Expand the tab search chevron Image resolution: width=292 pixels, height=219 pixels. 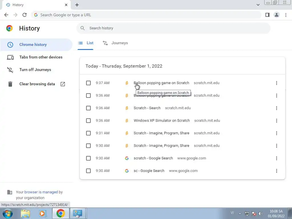coord(258,5)
